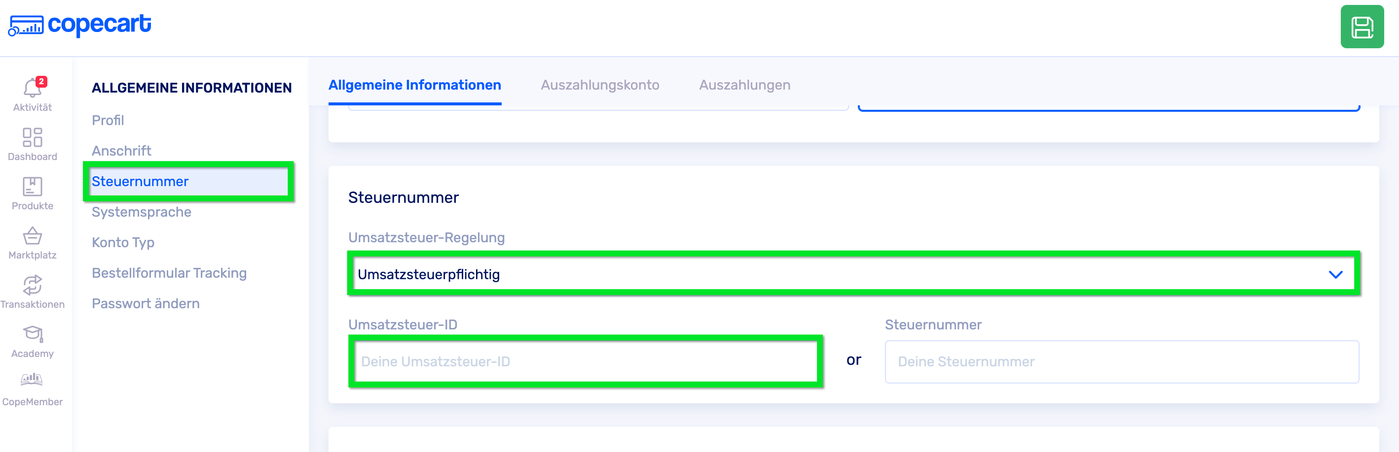Click the dropdown chevron beside Umsatzsteuerpflichtig
Viewport: 1399px width, 452px height.
coord(1335,275)
